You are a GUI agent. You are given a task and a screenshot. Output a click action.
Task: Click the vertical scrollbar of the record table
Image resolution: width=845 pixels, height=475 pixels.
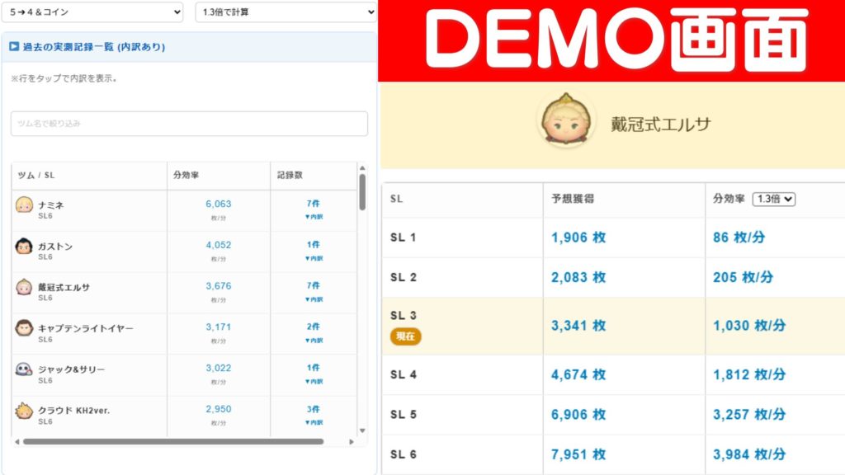click(361, 192)
